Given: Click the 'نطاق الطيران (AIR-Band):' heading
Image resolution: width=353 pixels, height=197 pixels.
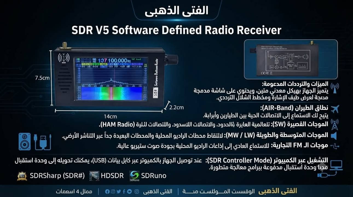Looking at the screenshot, I should [x=294, y=108].
